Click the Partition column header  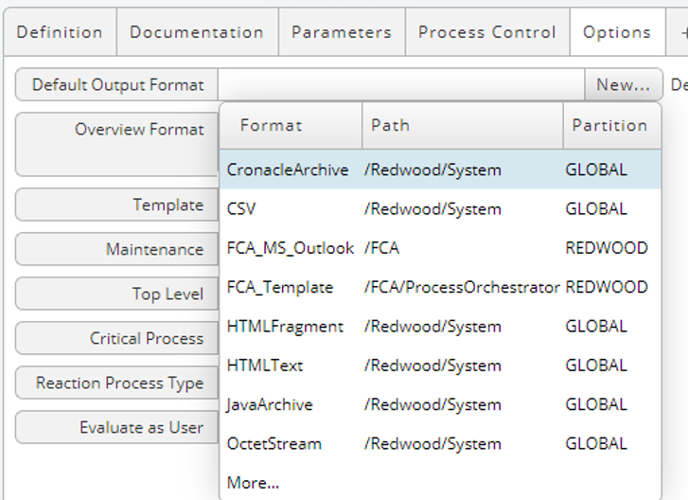click(612, 126)
